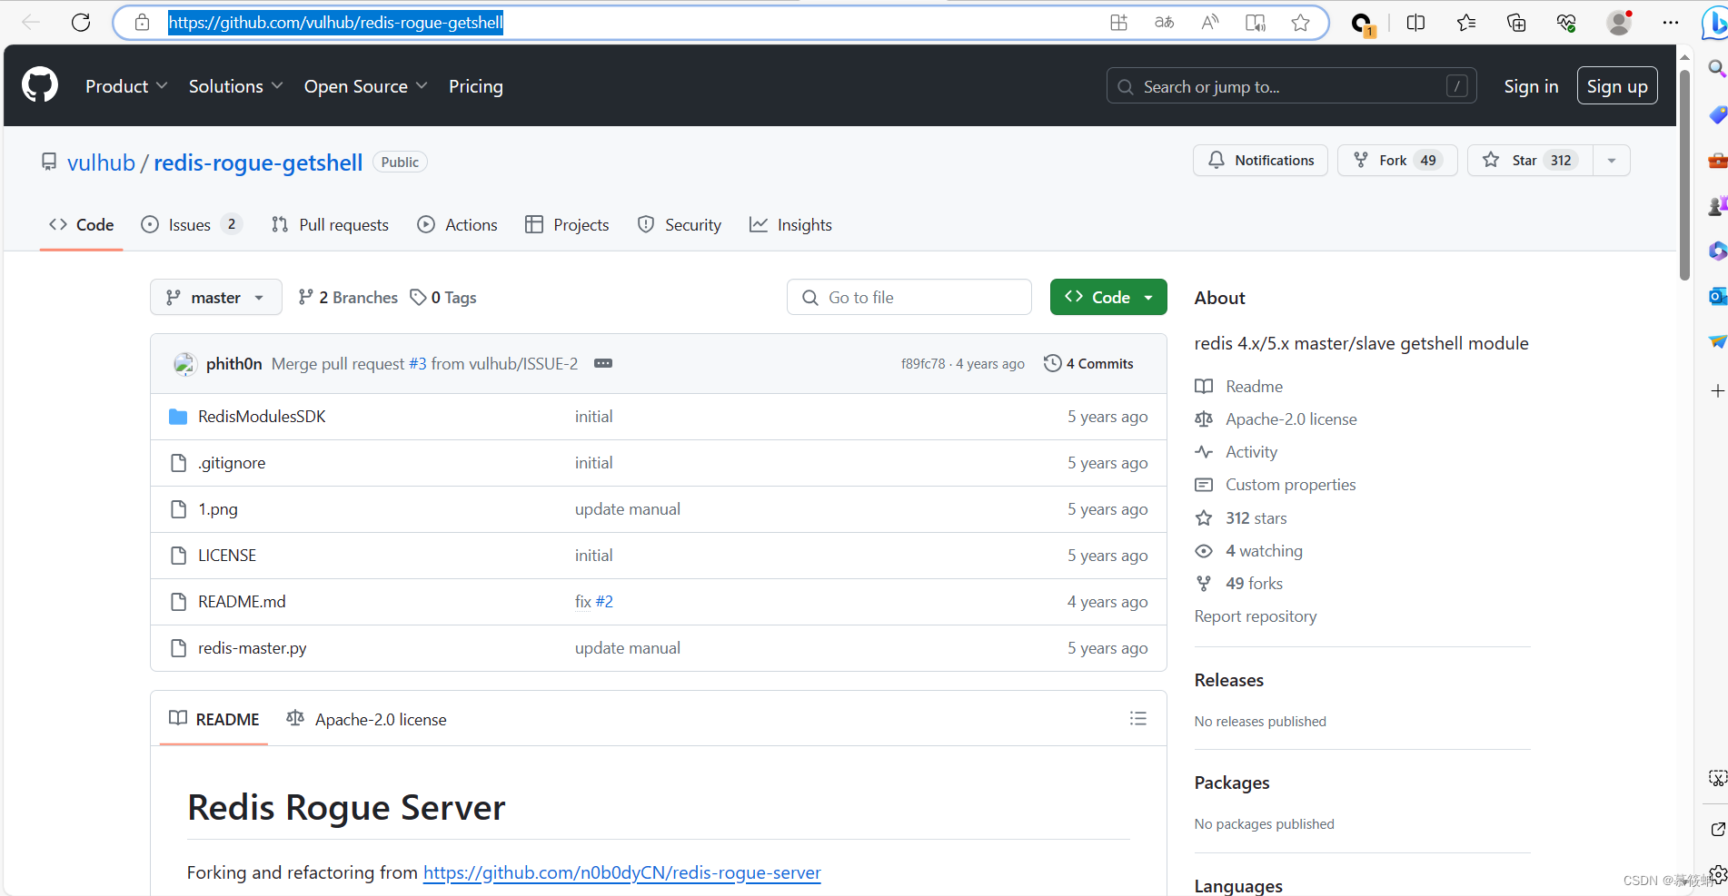Screen dimensions: 1728x896
Task: Open the vulhub owner link
Action: 101,162
